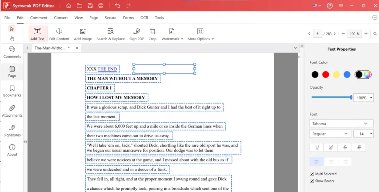
Task: Click the Edit Content tool
Action: tap(59, 34)
